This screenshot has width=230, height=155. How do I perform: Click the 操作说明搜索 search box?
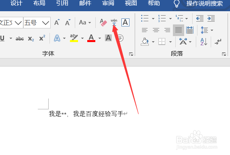tap(205, 4)
